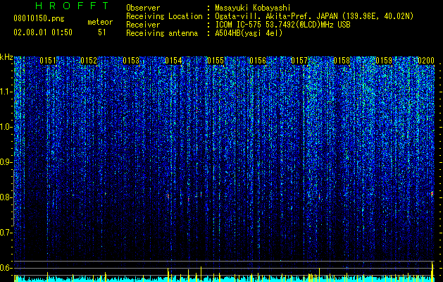The height and width of the screenshot is (282, 443).
Task: Click the 0.9 frequency axis label
Action: click(6, 162)
